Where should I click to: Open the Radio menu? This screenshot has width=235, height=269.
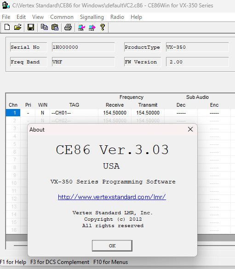(117, 17)
